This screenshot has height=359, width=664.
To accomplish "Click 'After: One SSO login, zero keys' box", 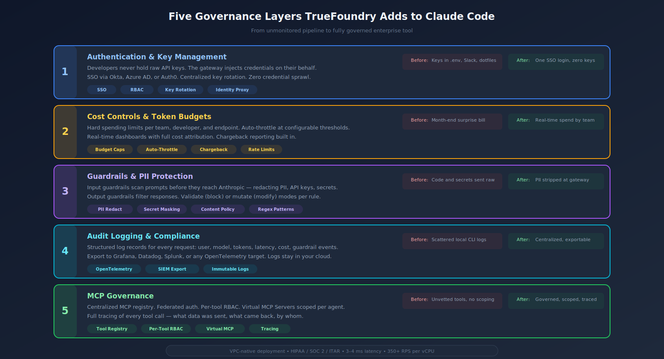I will tap(556, 62).
